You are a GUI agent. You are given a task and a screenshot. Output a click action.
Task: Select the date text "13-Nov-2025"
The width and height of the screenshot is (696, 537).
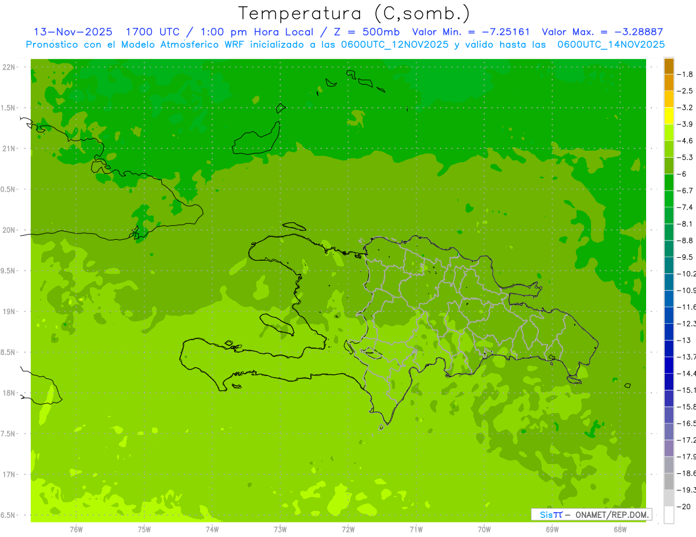(x=73, y=32)
